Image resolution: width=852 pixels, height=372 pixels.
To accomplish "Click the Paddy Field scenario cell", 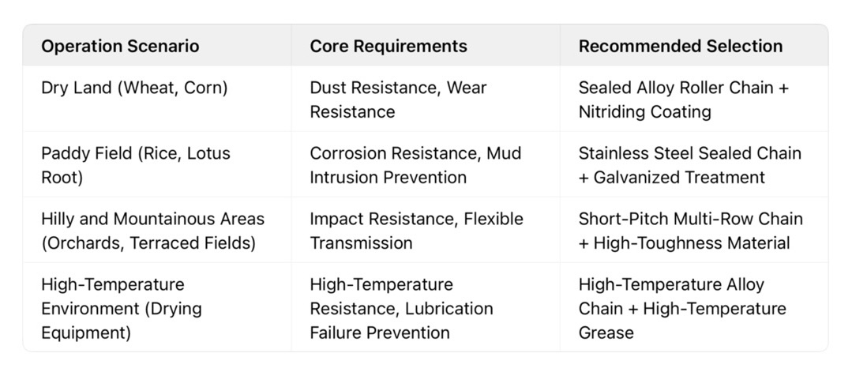I will (x=136, y=164).
